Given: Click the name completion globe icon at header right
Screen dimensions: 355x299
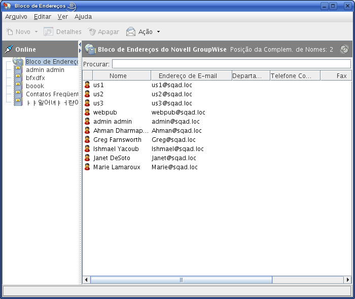Looking at the screenshot, I should pos(344,49).
